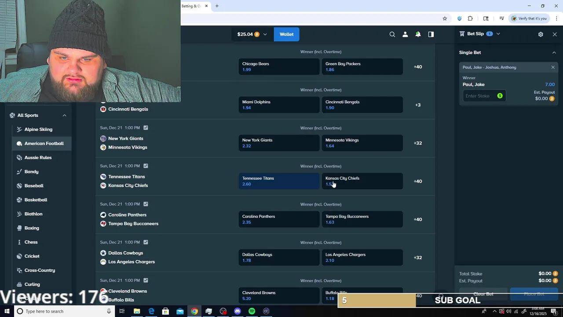Expand +3 markets for Dolphins vs Bengals
This screenshot has width=563, height=317.
(418, 105)
